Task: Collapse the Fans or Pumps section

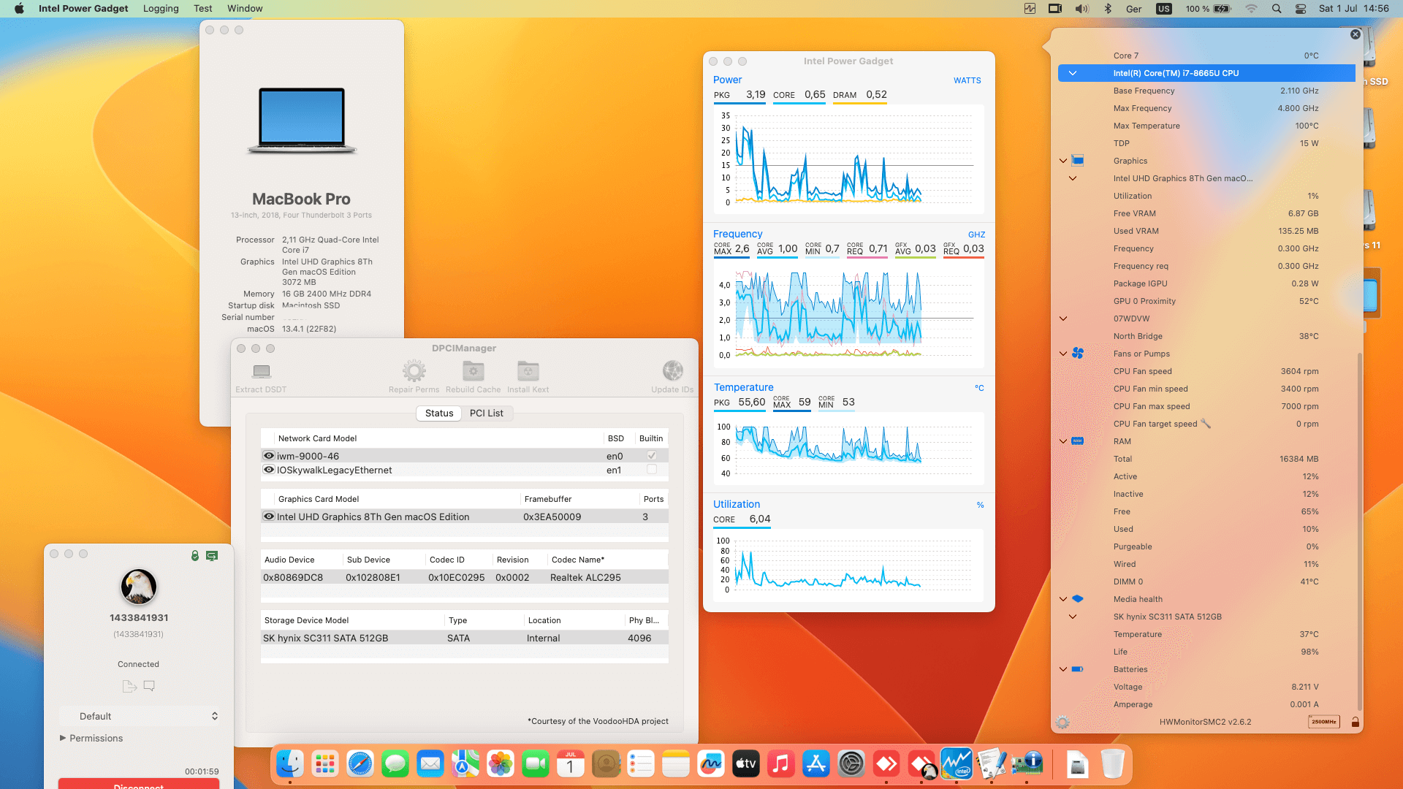Action: coord(1063,354)
